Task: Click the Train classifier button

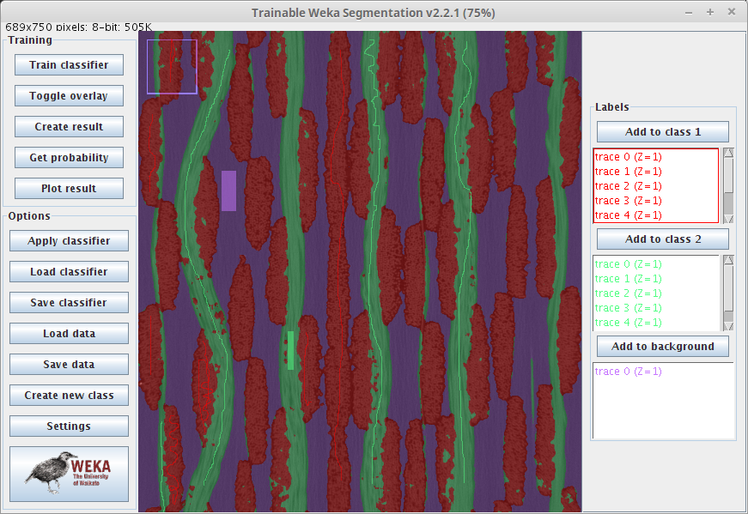Action: point(69,65)
